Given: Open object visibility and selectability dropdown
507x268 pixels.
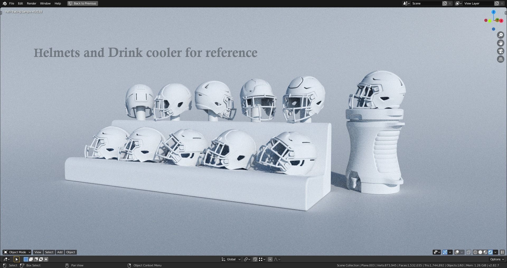Looking at the screenshot, I should click(x=437, y=252).
